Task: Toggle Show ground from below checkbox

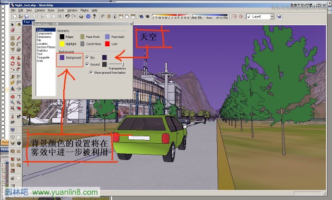Action: tap(91, 72)
